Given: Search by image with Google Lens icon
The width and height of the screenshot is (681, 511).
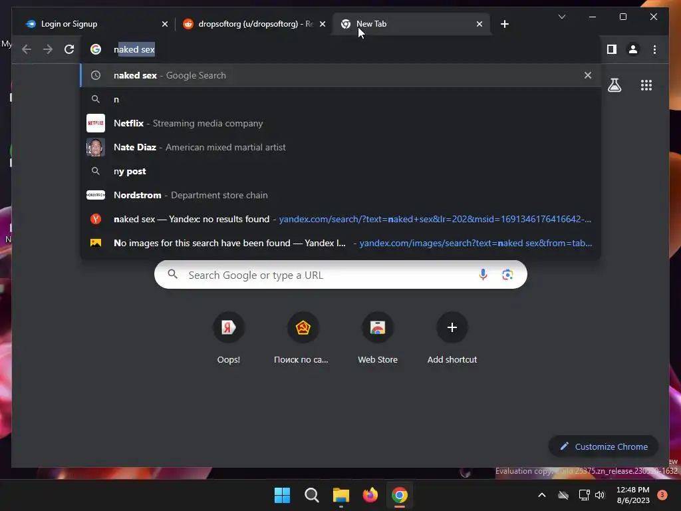Looking at the screenshot, I should coord(507,275).
